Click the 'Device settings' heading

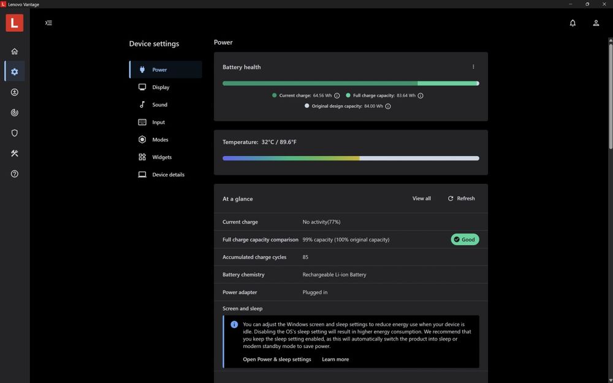(x=154, y=44)
